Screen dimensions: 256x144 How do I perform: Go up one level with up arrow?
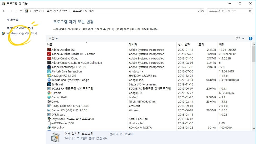click(x=21, y=11)
